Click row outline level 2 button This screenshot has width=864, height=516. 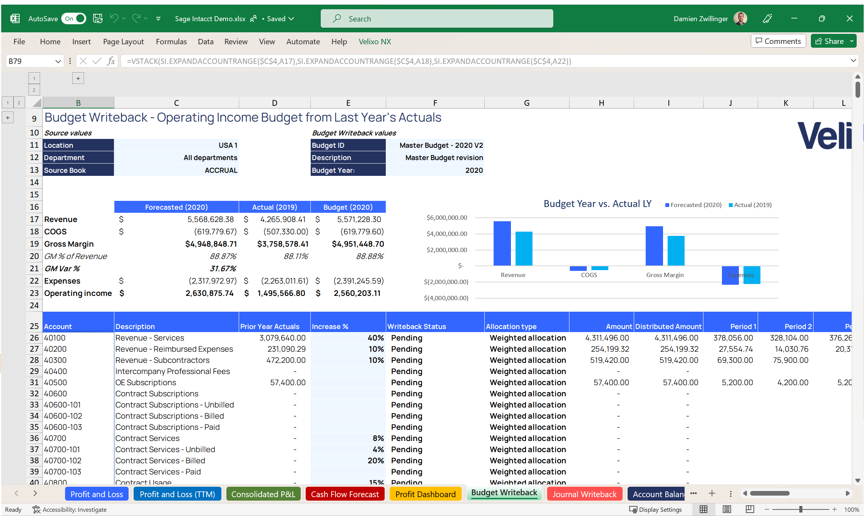pyautogui.click(x=19, y=103)
